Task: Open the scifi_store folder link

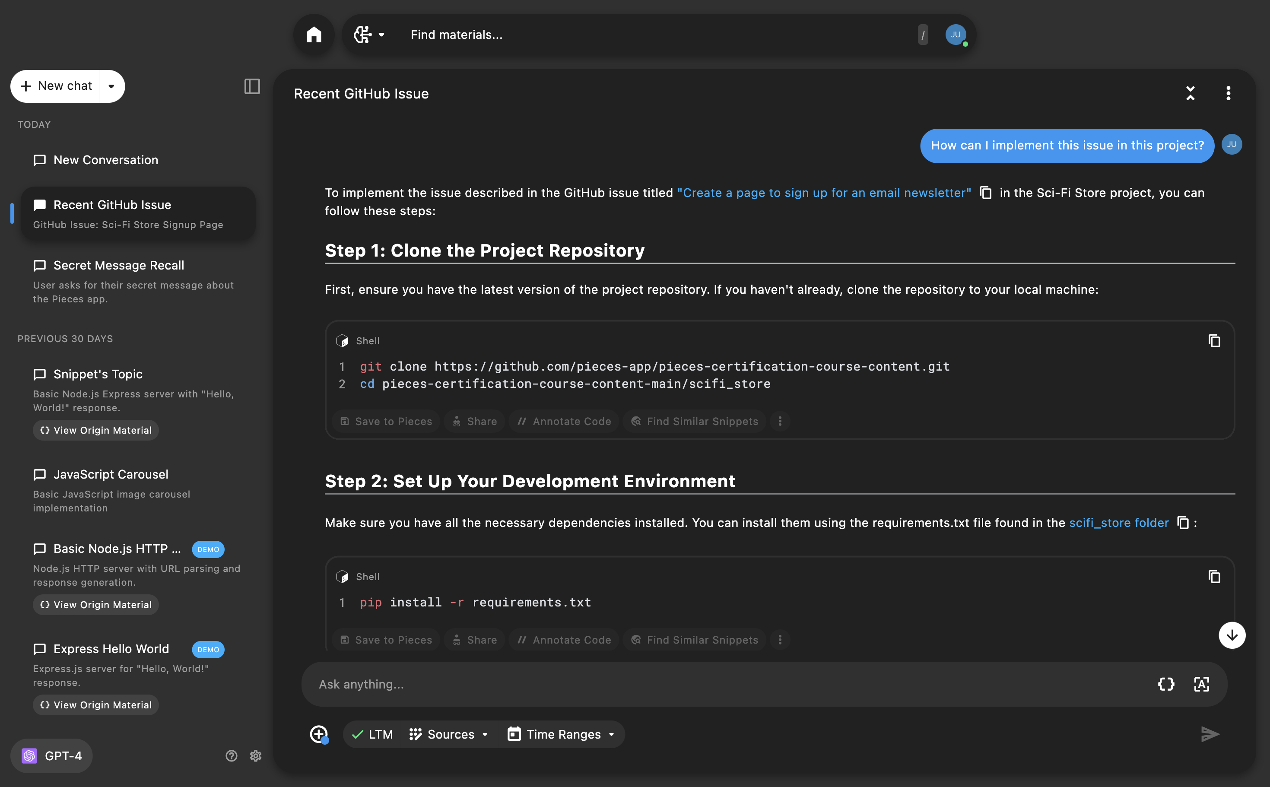Action: coord(1118,523)
